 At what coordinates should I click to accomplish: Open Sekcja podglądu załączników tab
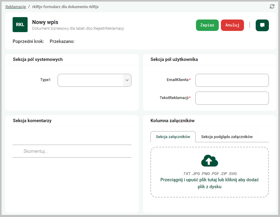point(227,137)
